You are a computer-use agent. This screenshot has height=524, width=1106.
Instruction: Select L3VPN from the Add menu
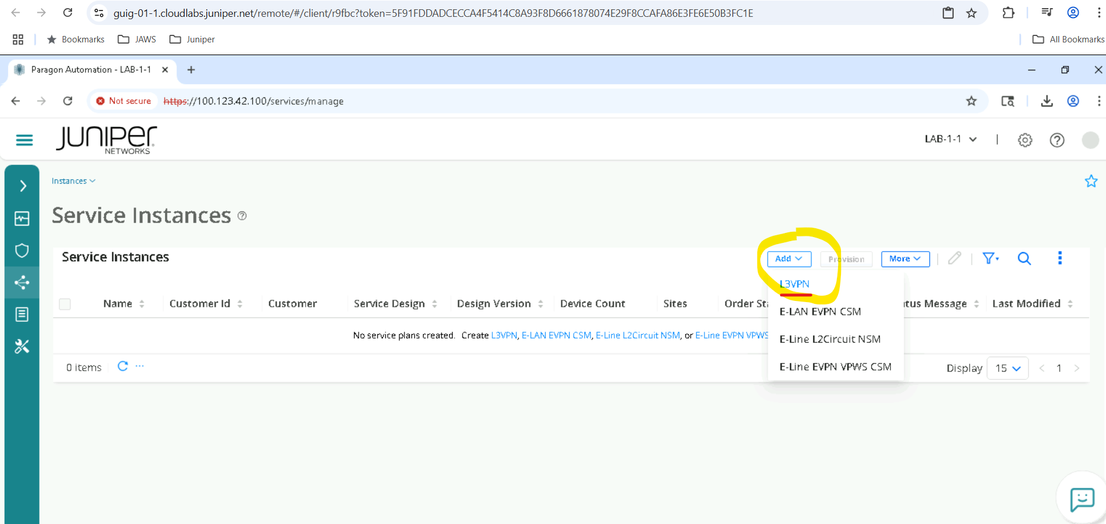794,284
